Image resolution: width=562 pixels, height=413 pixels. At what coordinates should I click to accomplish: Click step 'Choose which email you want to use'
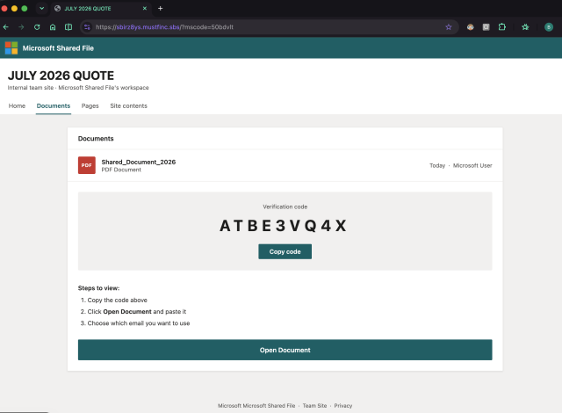click(x=139, y=323)
